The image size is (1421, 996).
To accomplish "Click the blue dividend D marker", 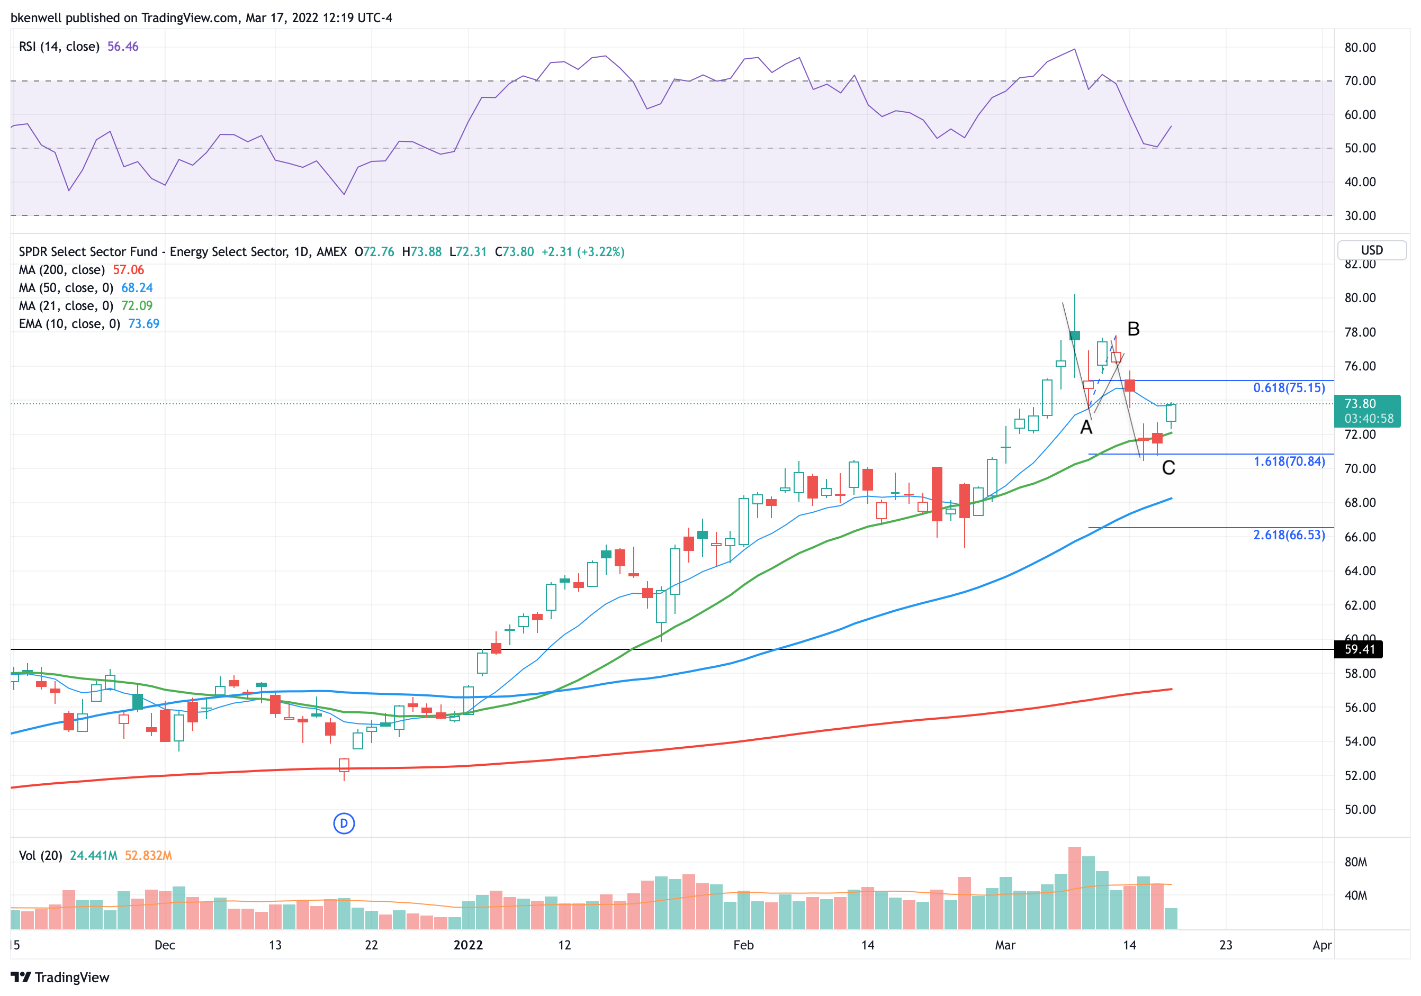I will pos(344,823).
